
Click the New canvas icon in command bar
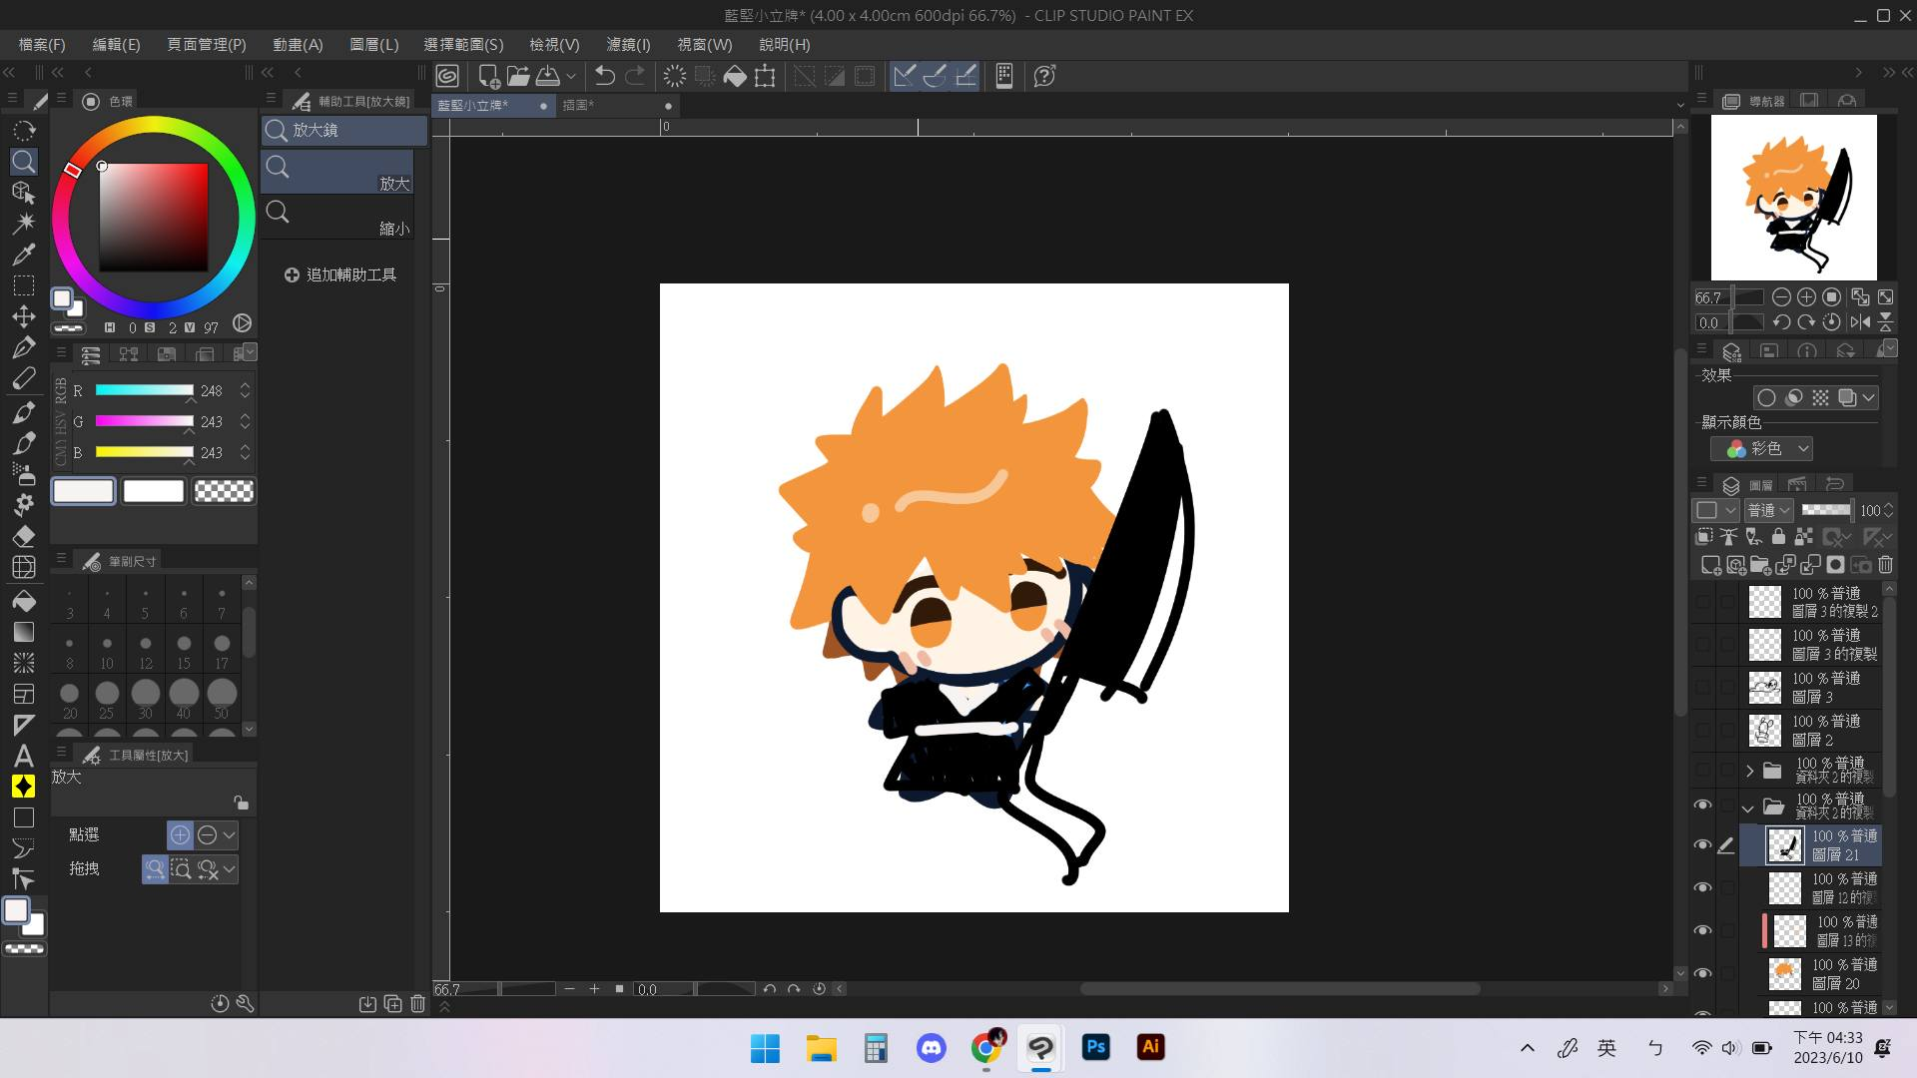[x=489, y=76]
